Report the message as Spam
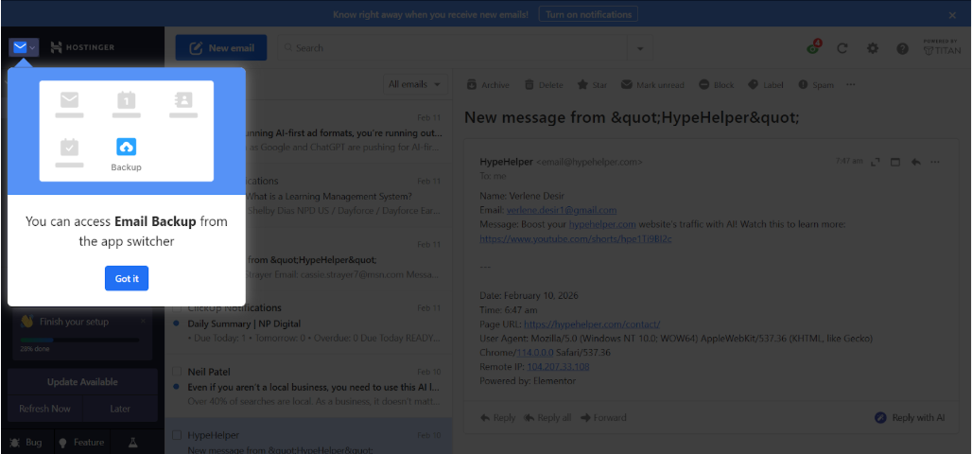 click(x=816, y=85)
